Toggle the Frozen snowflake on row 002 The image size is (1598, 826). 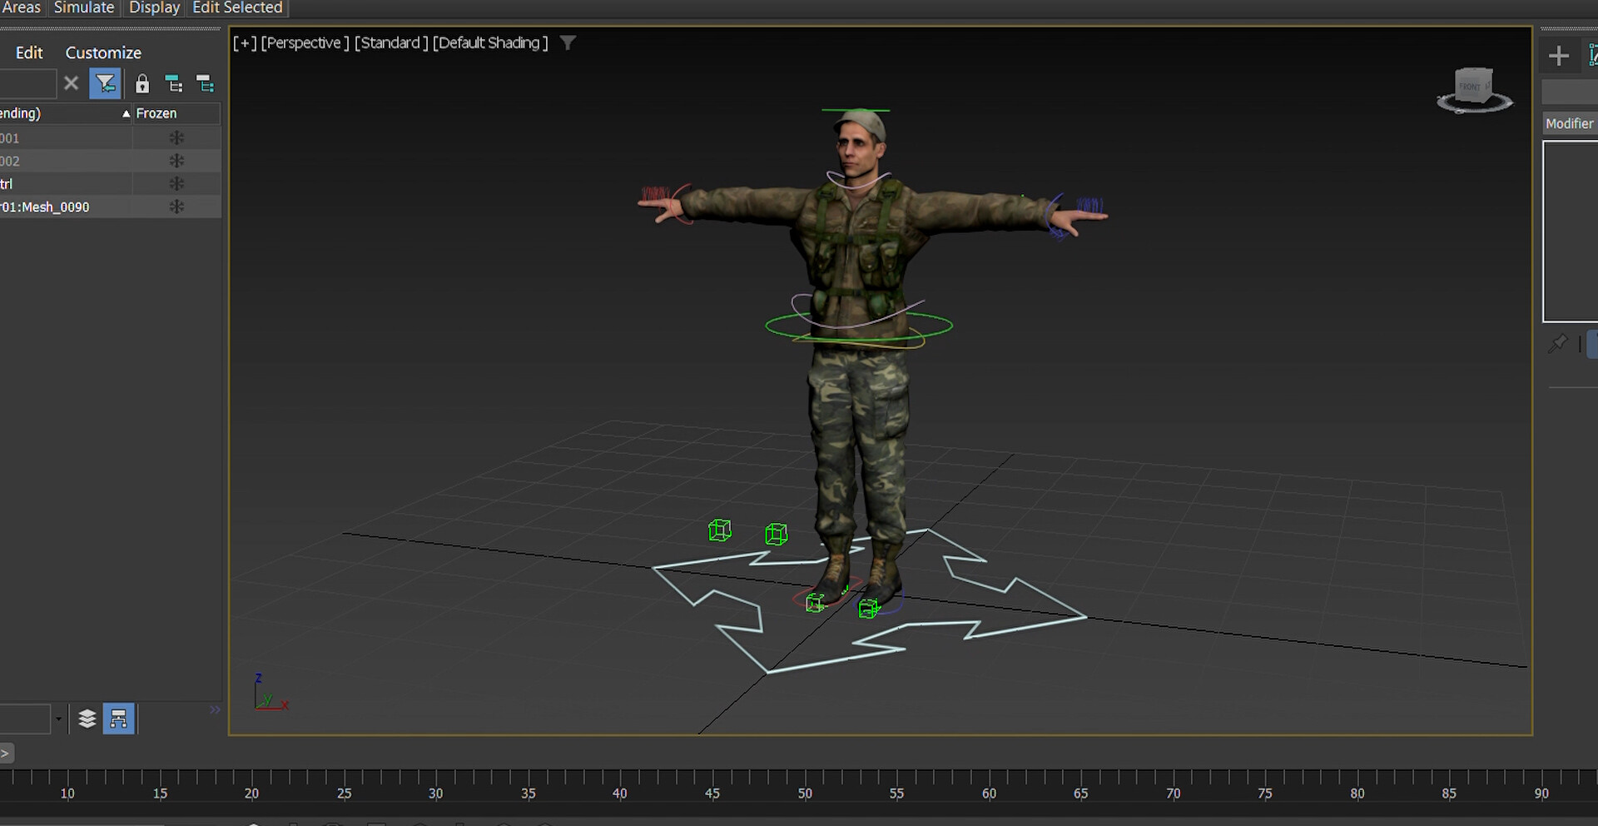click(176, 161)
